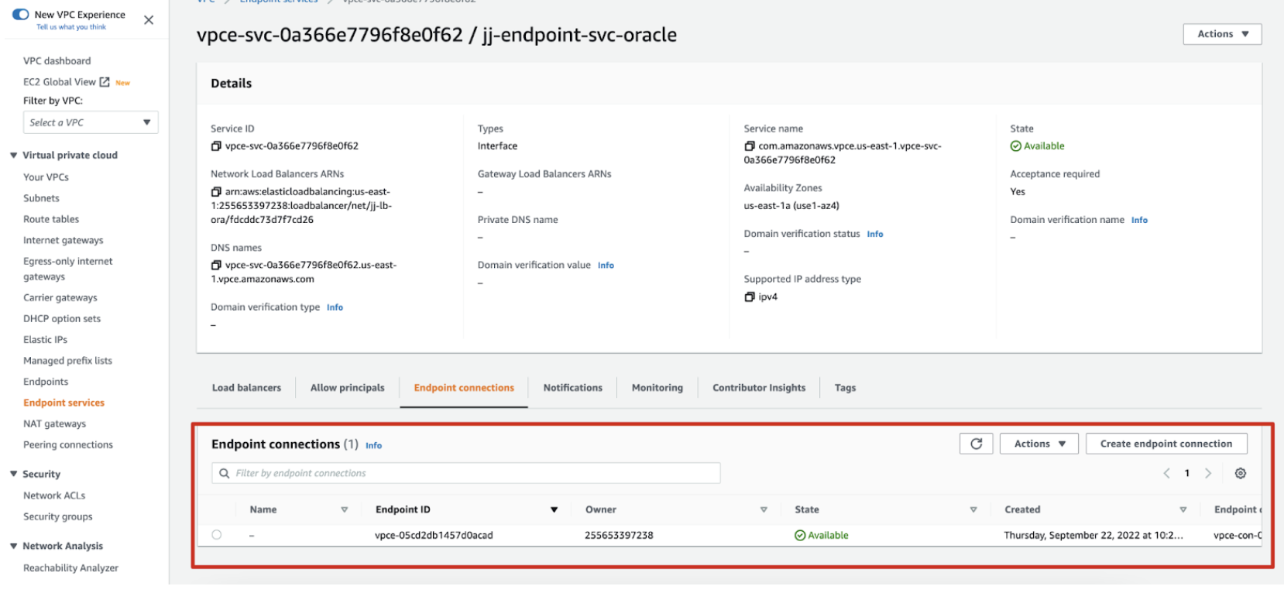This screenshot has width=1284, height=593.
Task: Open the Contributor Insights tab
Action: point(759,388)
